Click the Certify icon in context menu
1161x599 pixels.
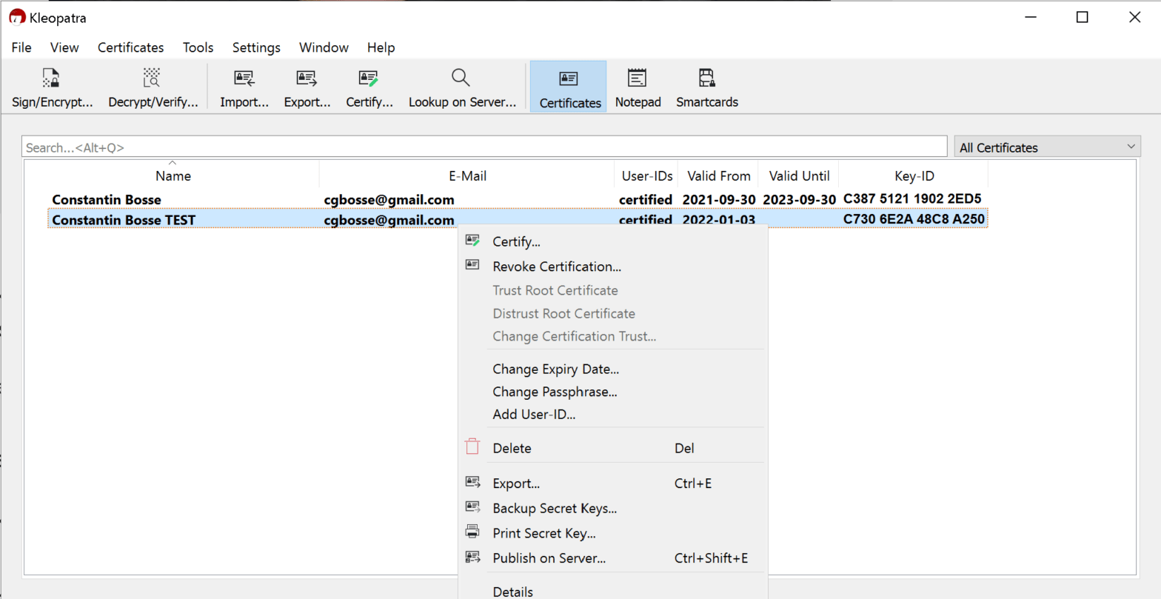click(x=472, y=241)
